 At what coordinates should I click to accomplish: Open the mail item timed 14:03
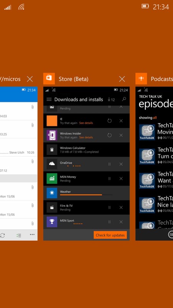(18, 111)
